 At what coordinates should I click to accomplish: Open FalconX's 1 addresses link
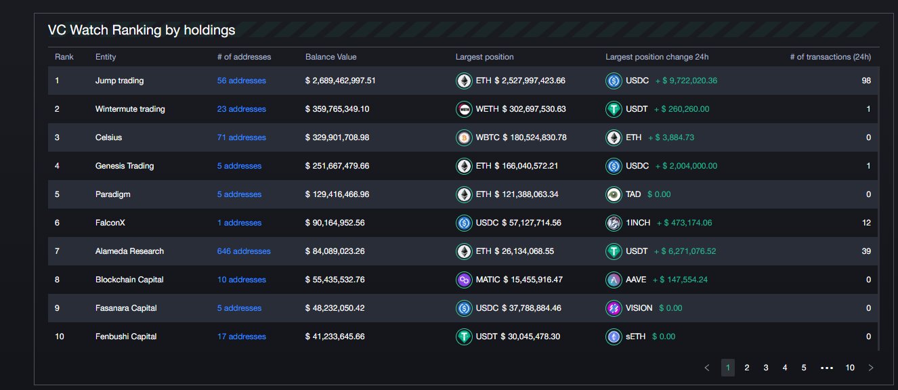pyautogui.click(x=239, y=223)
